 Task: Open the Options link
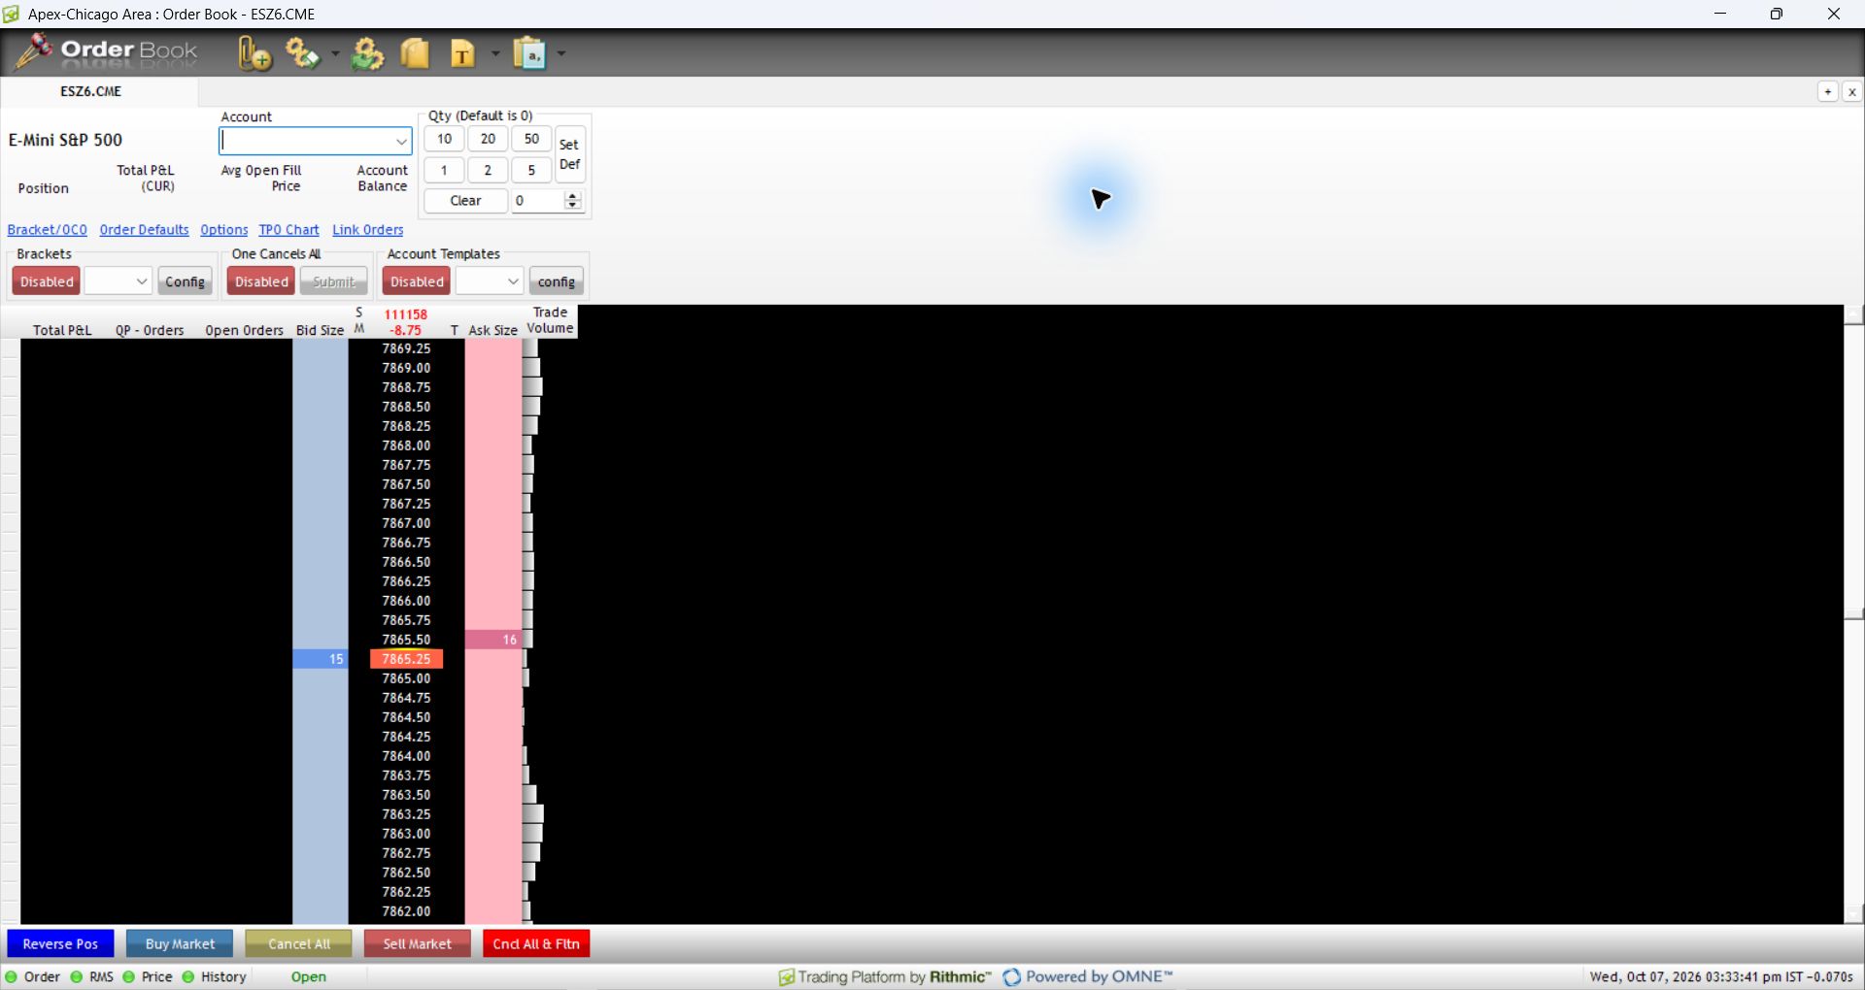[224, 230]
